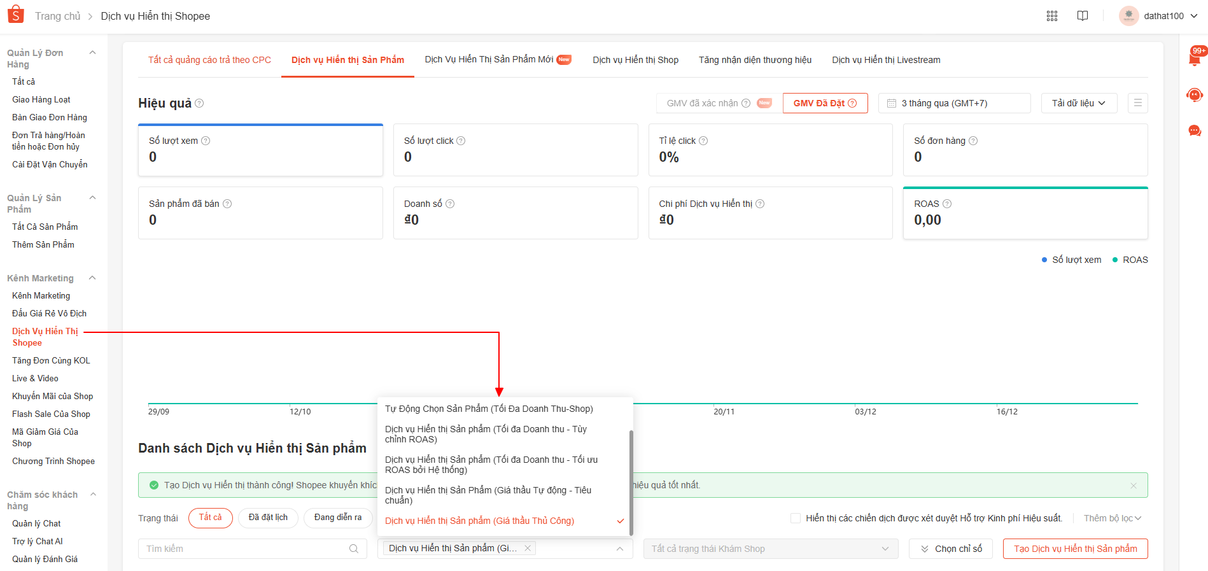This screenshot has width=1208, height=571.
Task: Click the Shopee logo icon
Action: [15, 15]
